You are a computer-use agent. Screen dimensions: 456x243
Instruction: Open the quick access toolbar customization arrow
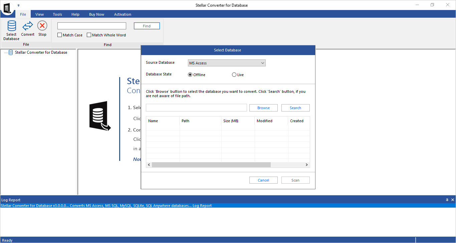coord(19,5)
